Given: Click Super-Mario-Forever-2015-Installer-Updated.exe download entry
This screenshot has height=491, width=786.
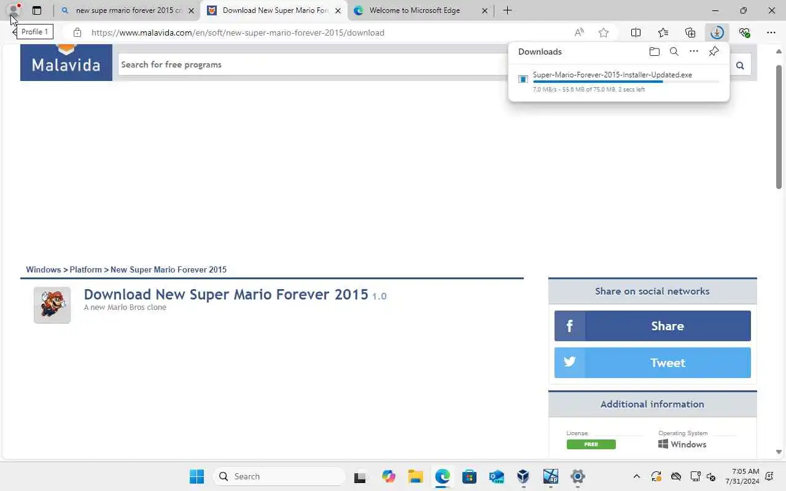Looking at the screenshot, I should [619, 81].
